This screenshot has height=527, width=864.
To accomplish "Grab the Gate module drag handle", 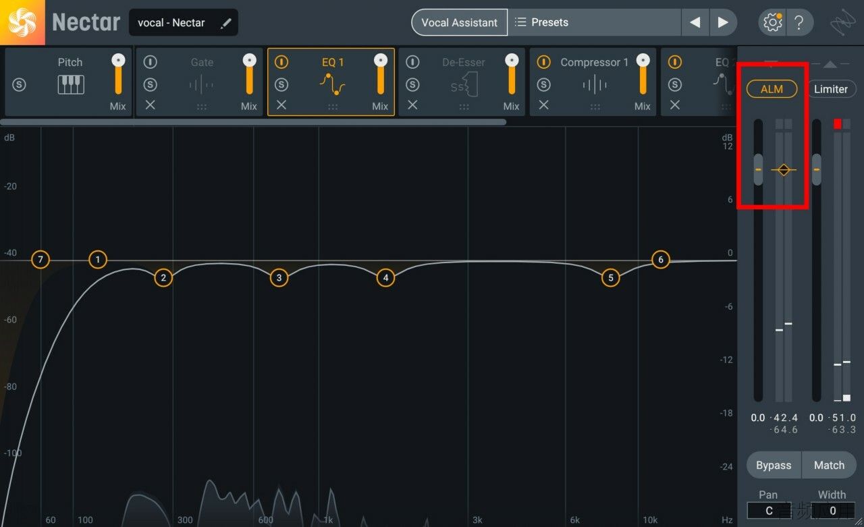I will pyautogui.click(x=201, y=107).
